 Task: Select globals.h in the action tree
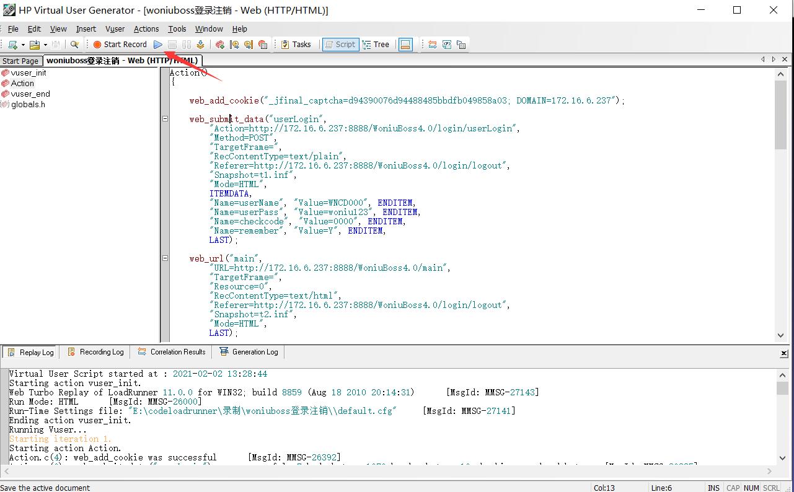pyautogui.click(x=28, y=104)
